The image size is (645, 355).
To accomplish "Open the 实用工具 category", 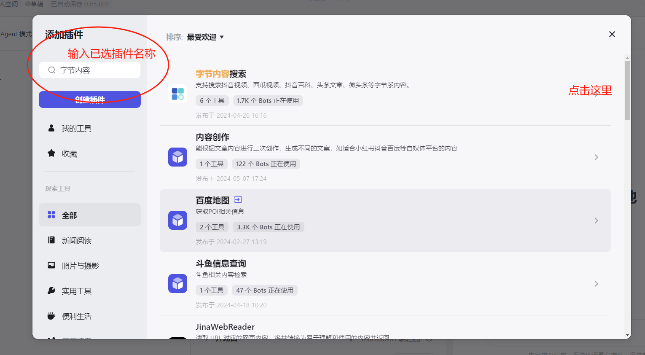I will pos(77,291).
